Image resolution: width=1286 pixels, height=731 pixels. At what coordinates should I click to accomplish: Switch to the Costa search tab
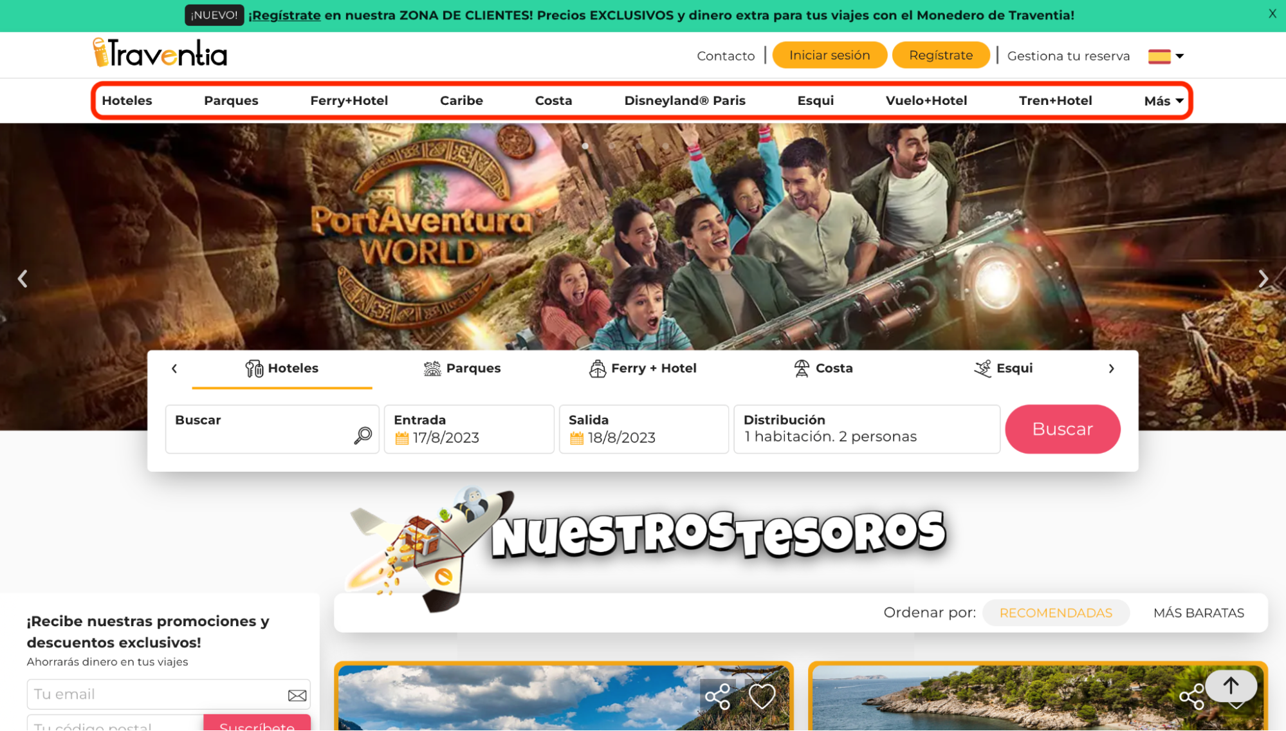(x=823, y=369)
